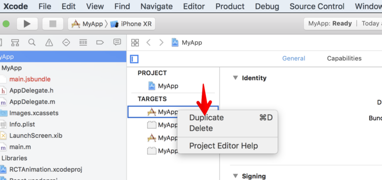The width and height of the screenshot is (382, 180).
Task: Click the Stop button in toolbar
Action: pos(53,24)
